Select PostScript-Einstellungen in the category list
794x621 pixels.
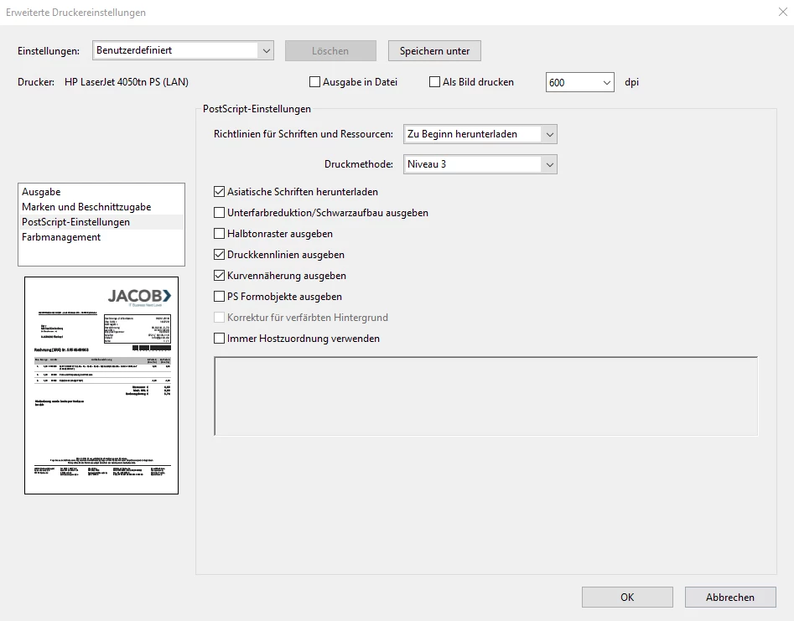click(101, 222)
